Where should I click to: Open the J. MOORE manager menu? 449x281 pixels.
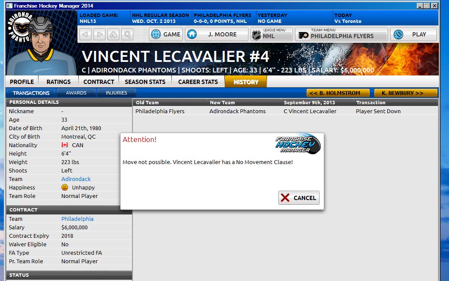tap(217, 34)
